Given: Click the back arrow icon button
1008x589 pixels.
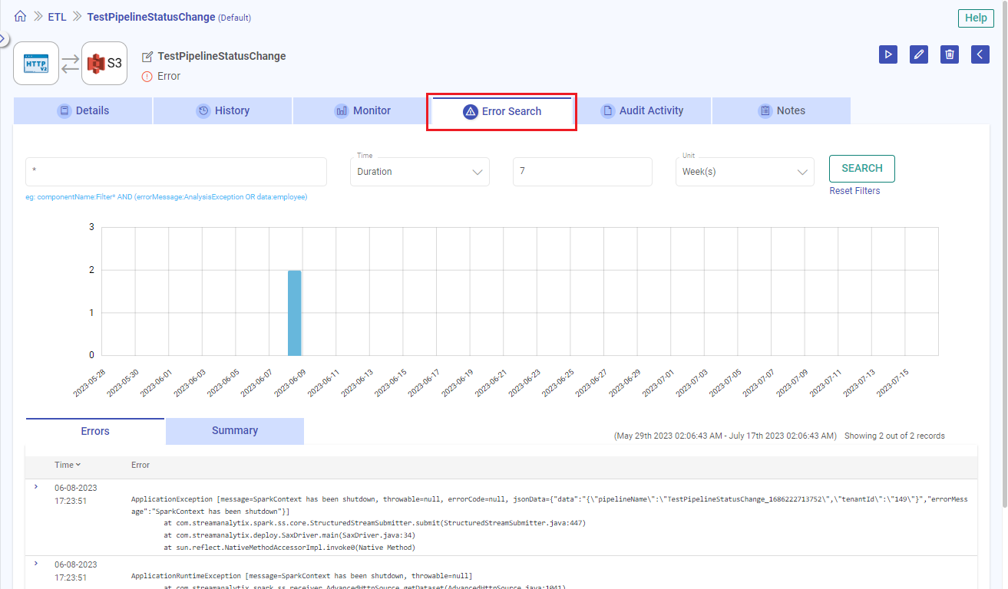Looking at the screenshot, I should 980,54.
